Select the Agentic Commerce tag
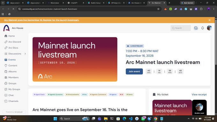This screenshot has width=217, height=122. (98, 95)
